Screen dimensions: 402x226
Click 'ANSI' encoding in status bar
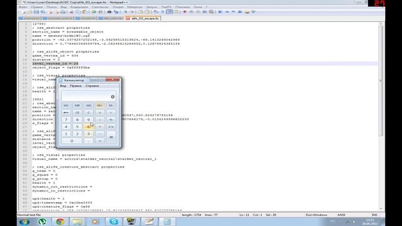click(x=341, y=215)
